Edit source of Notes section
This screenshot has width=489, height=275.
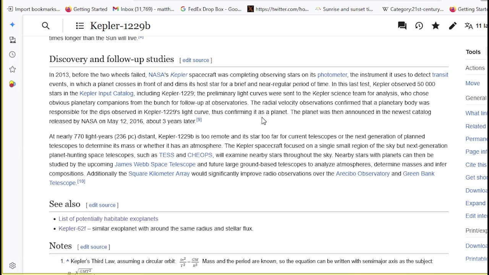tap(94, 247)
